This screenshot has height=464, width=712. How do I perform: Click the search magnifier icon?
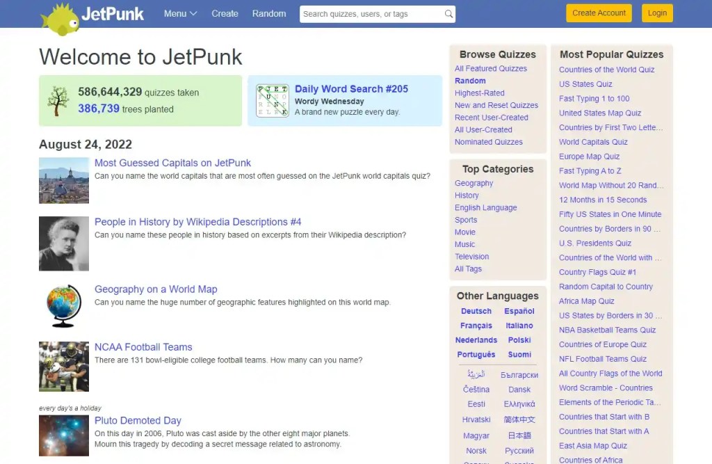[448, 14]
